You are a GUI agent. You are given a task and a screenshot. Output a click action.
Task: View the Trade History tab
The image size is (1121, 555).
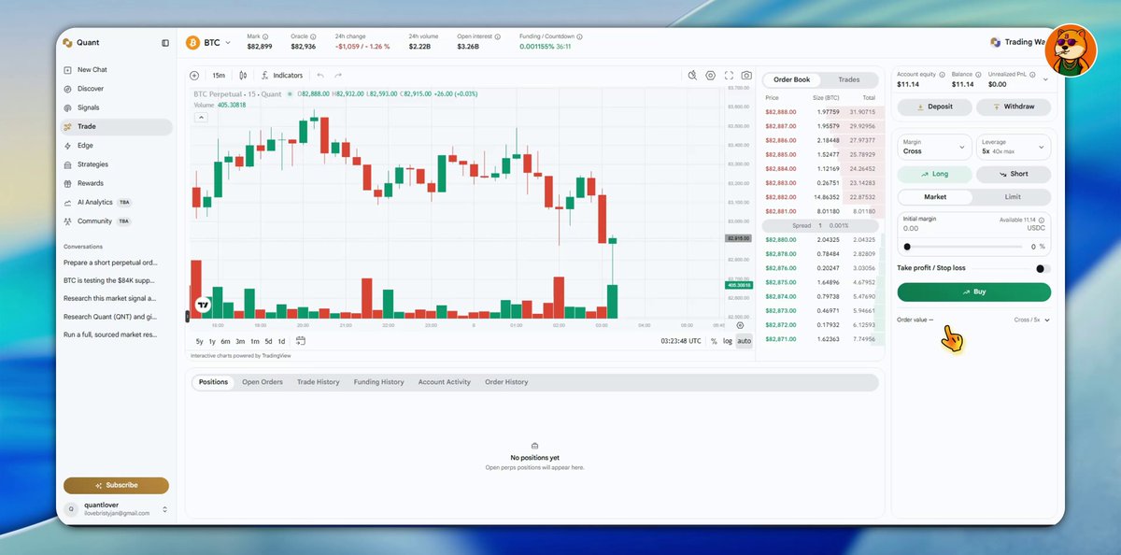(319, 382)
